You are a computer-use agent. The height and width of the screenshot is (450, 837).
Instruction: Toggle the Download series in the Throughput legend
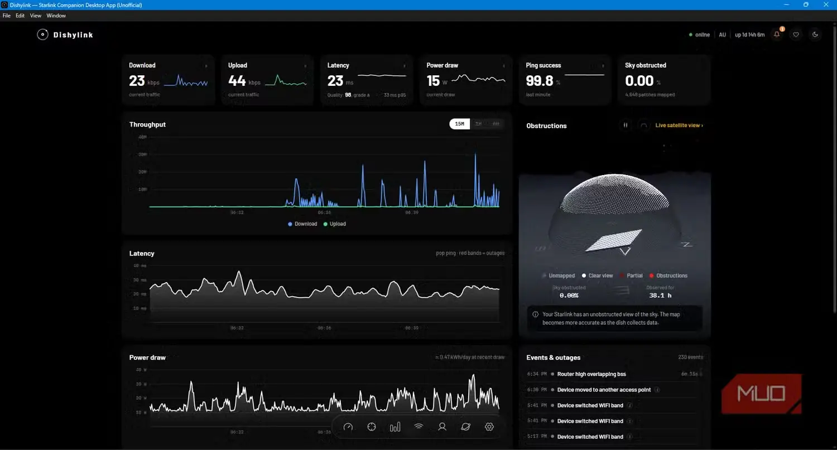click(302, 224)
